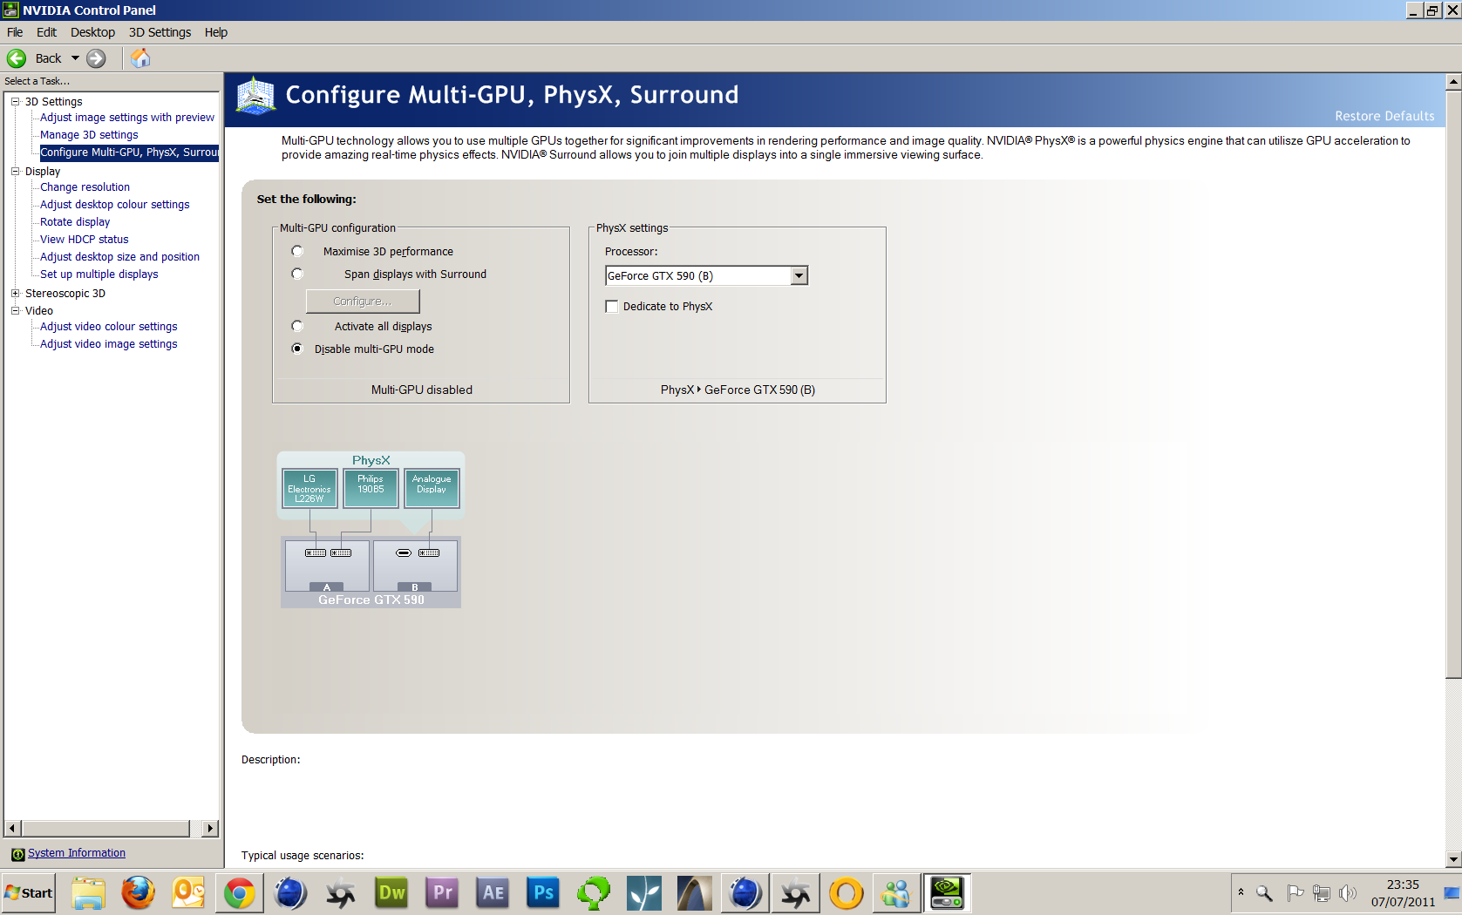Open the Edit menu
This screenshot has width=1462, height=915.
(x=46, y=32)
